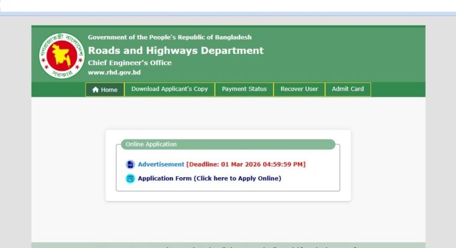Click the form icon beside Application Form
The height and width of the screenshot is (248, 456).
coord(130,179)
